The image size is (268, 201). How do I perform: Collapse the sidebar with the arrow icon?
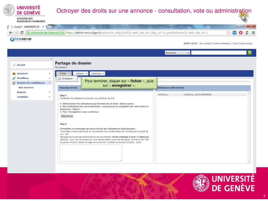pyautogui.click(x=52, y=59)
